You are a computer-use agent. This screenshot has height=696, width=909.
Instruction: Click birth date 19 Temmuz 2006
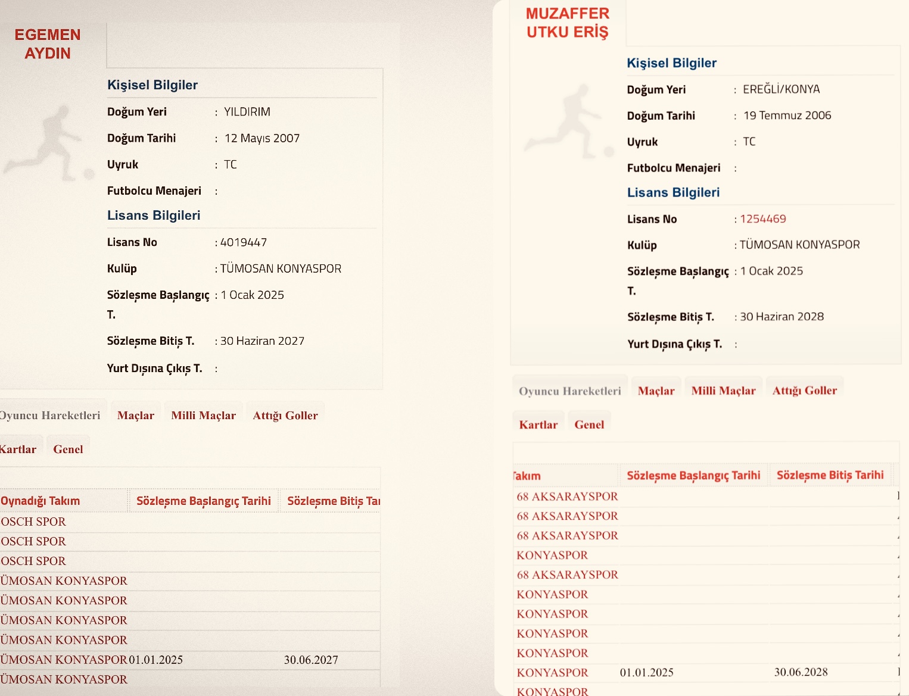(787, 116)
